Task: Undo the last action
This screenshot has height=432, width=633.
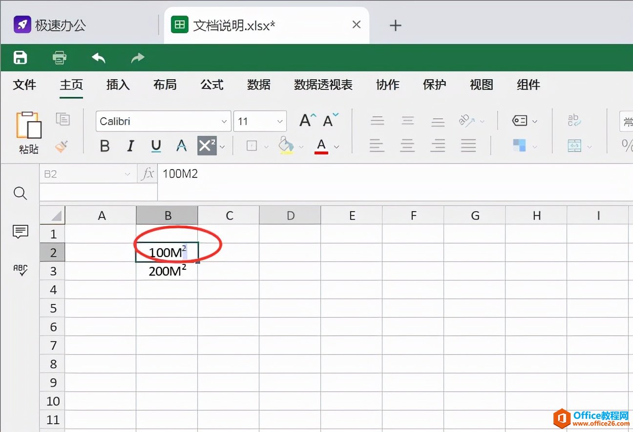Action: 98,57
